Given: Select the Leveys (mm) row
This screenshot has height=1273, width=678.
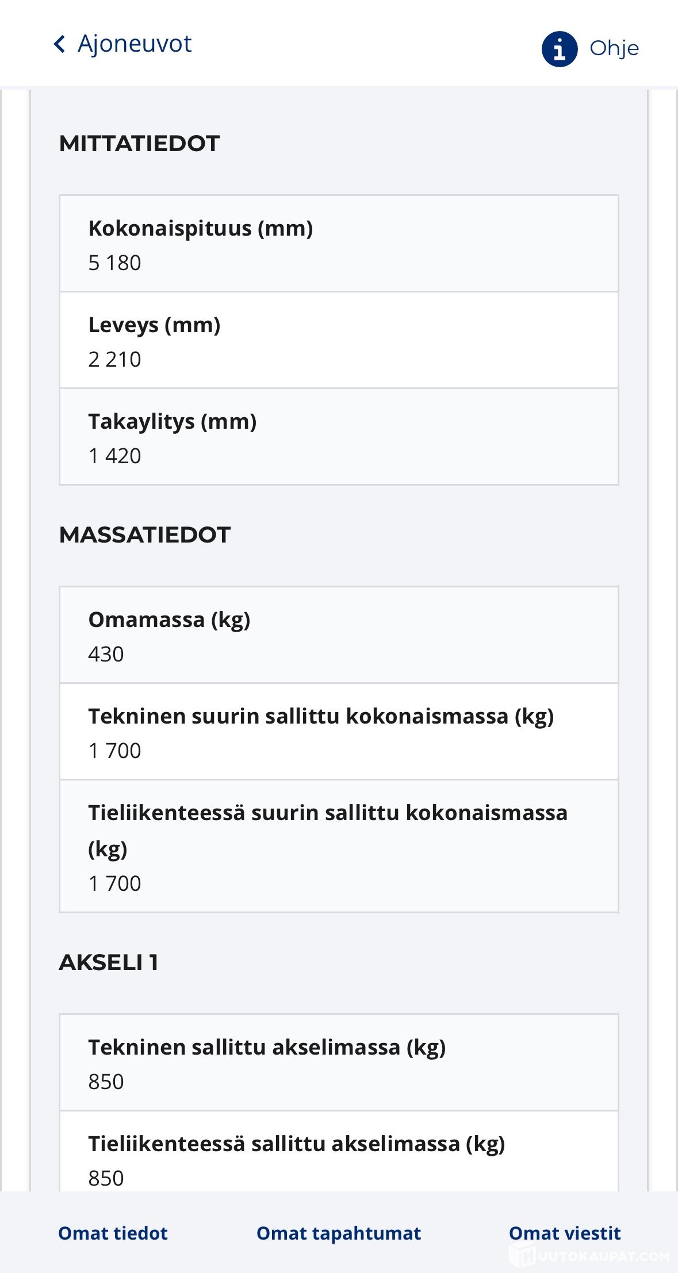Looking at the screenshot, I should (x=339, y=340).
